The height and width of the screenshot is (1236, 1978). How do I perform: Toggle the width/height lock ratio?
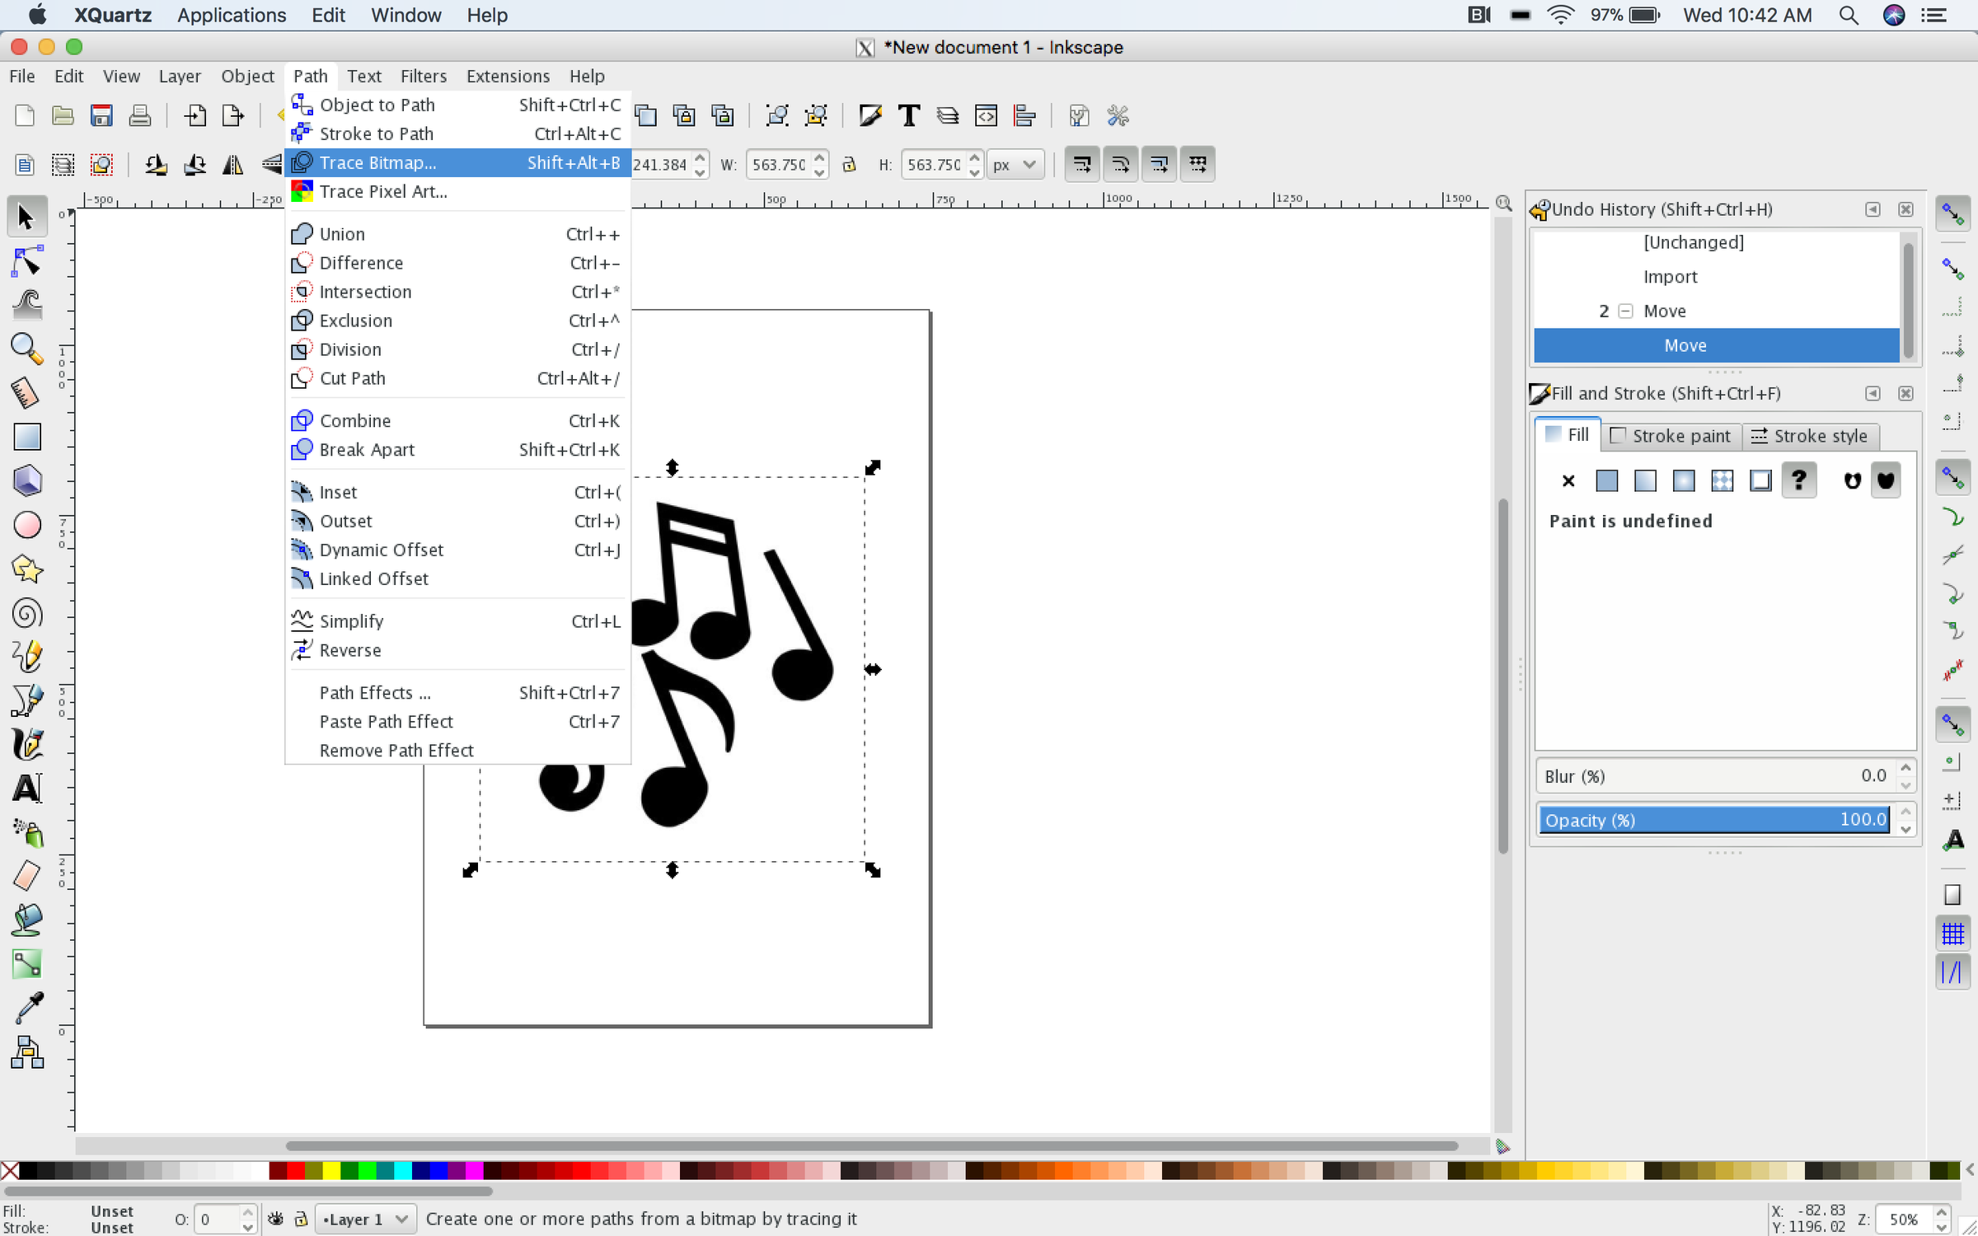coord(849,164)
